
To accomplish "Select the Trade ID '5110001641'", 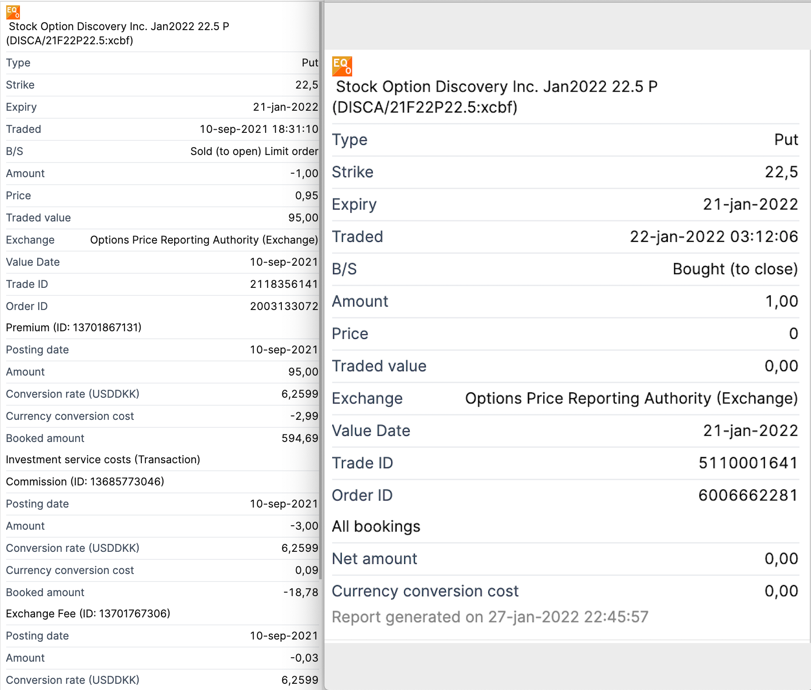I will coord(749,463).
